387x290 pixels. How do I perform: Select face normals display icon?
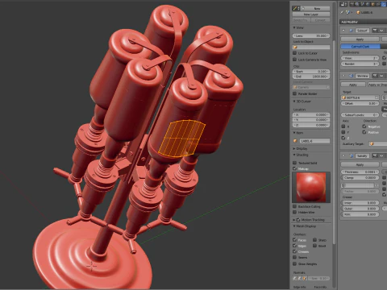coord(305,279)
